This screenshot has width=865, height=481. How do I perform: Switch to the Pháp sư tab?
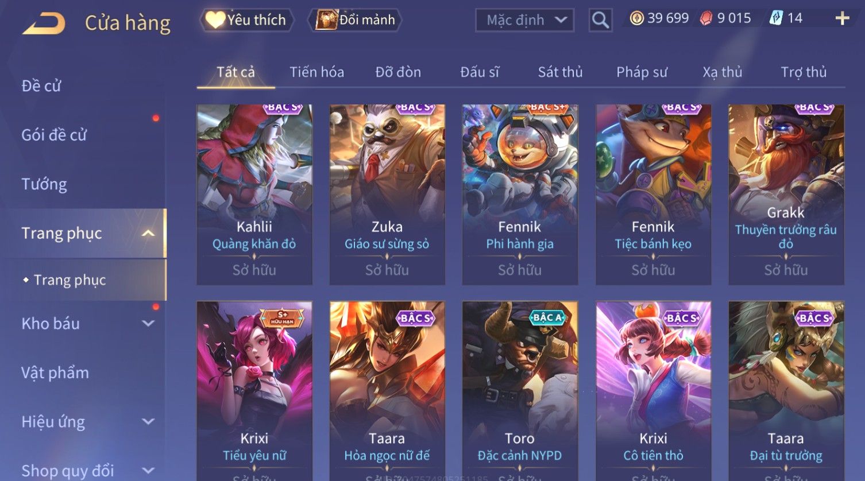point(642,72)
